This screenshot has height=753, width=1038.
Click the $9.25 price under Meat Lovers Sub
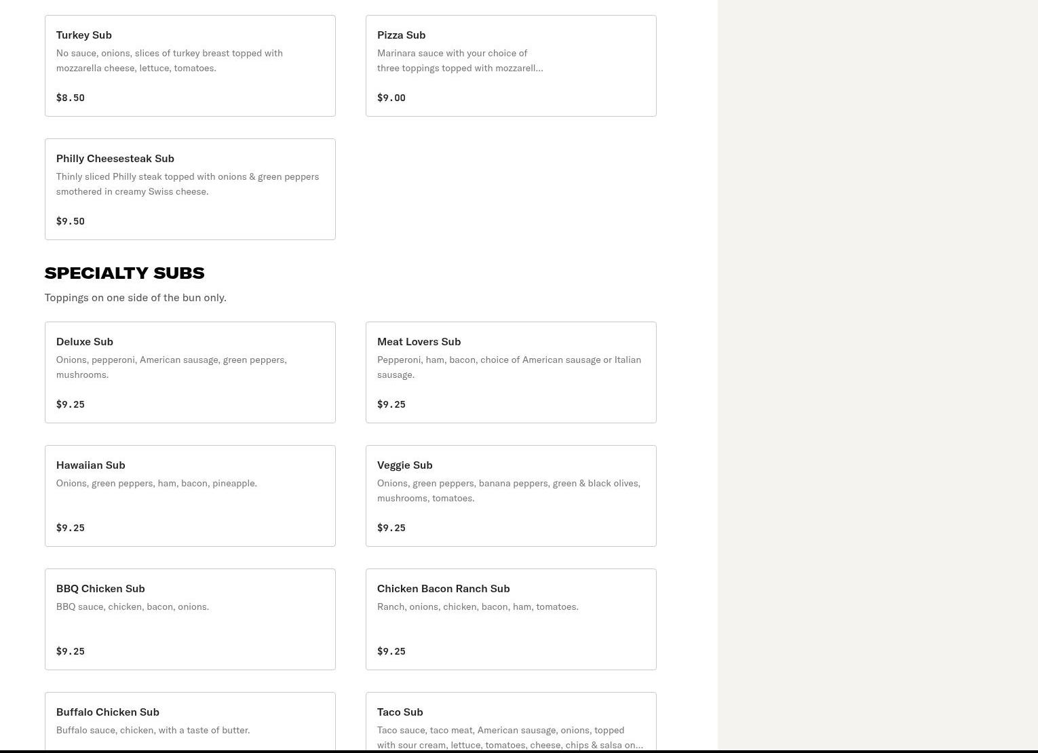[391, 404]
